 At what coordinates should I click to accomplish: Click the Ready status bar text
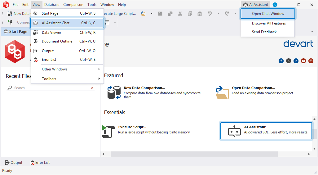(x=7, y=171)
